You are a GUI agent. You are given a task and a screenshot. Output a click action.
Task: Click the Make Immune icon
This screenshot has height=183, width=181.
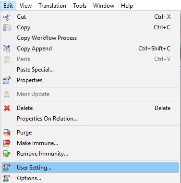[x=7, y=143]
